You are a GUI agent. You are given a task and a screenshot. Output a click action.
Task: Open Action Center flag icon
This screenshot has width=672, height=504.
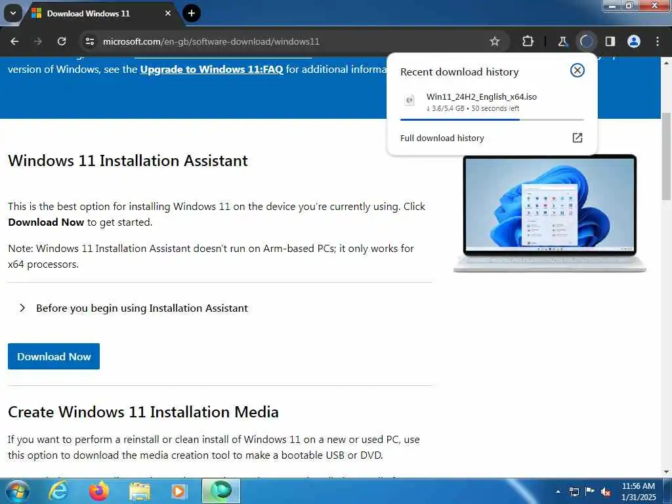pos(590,492)
